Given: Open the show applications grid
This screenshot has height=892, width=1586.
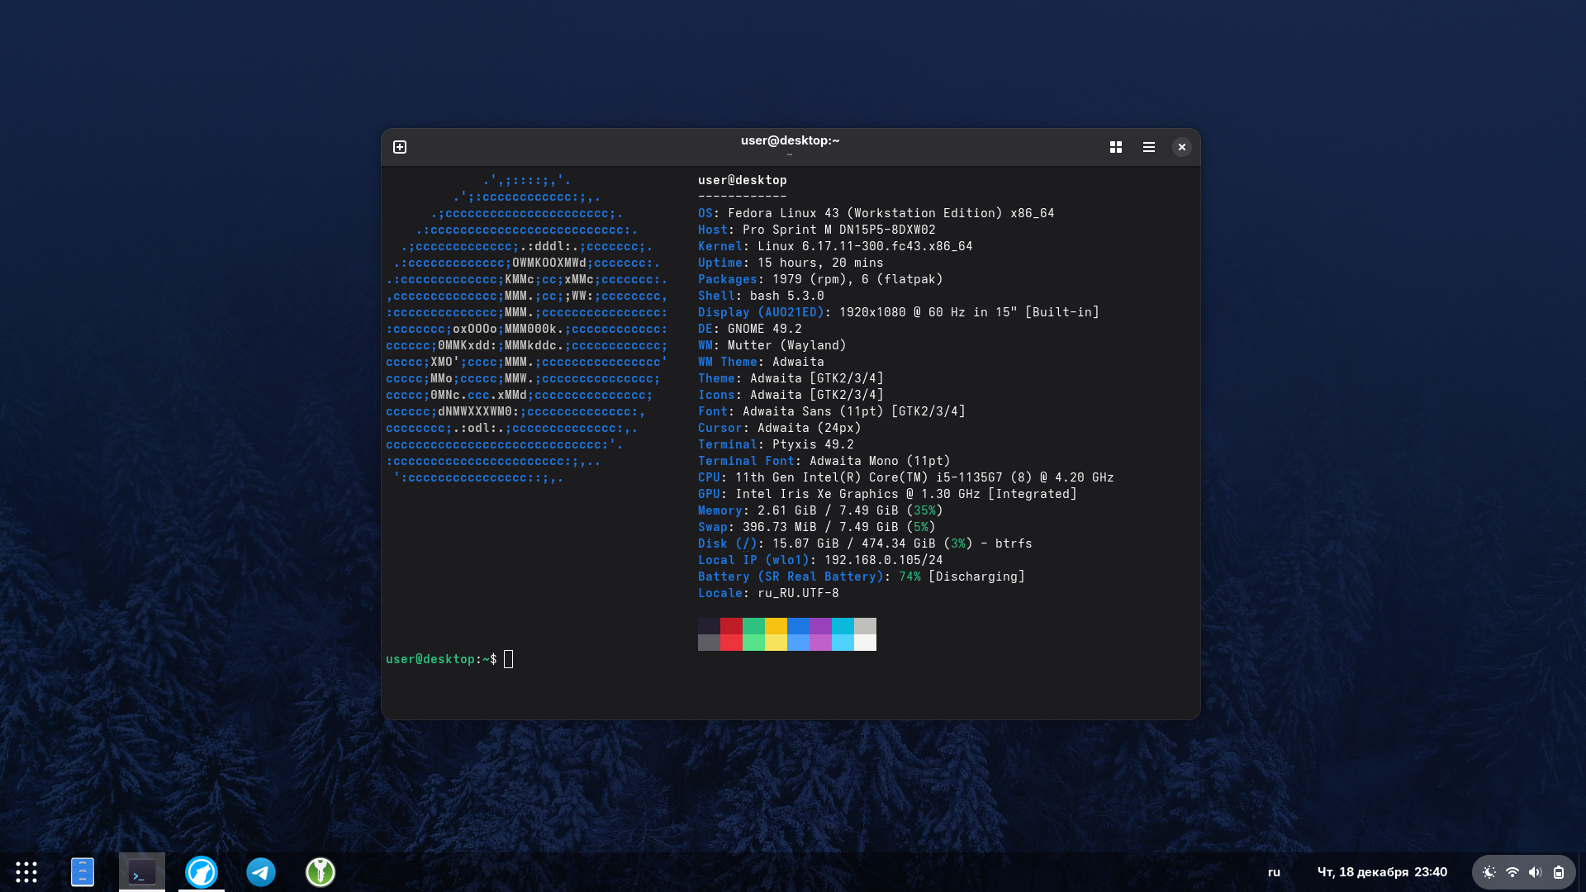Looking at the screenshot, I should (26, 872).
